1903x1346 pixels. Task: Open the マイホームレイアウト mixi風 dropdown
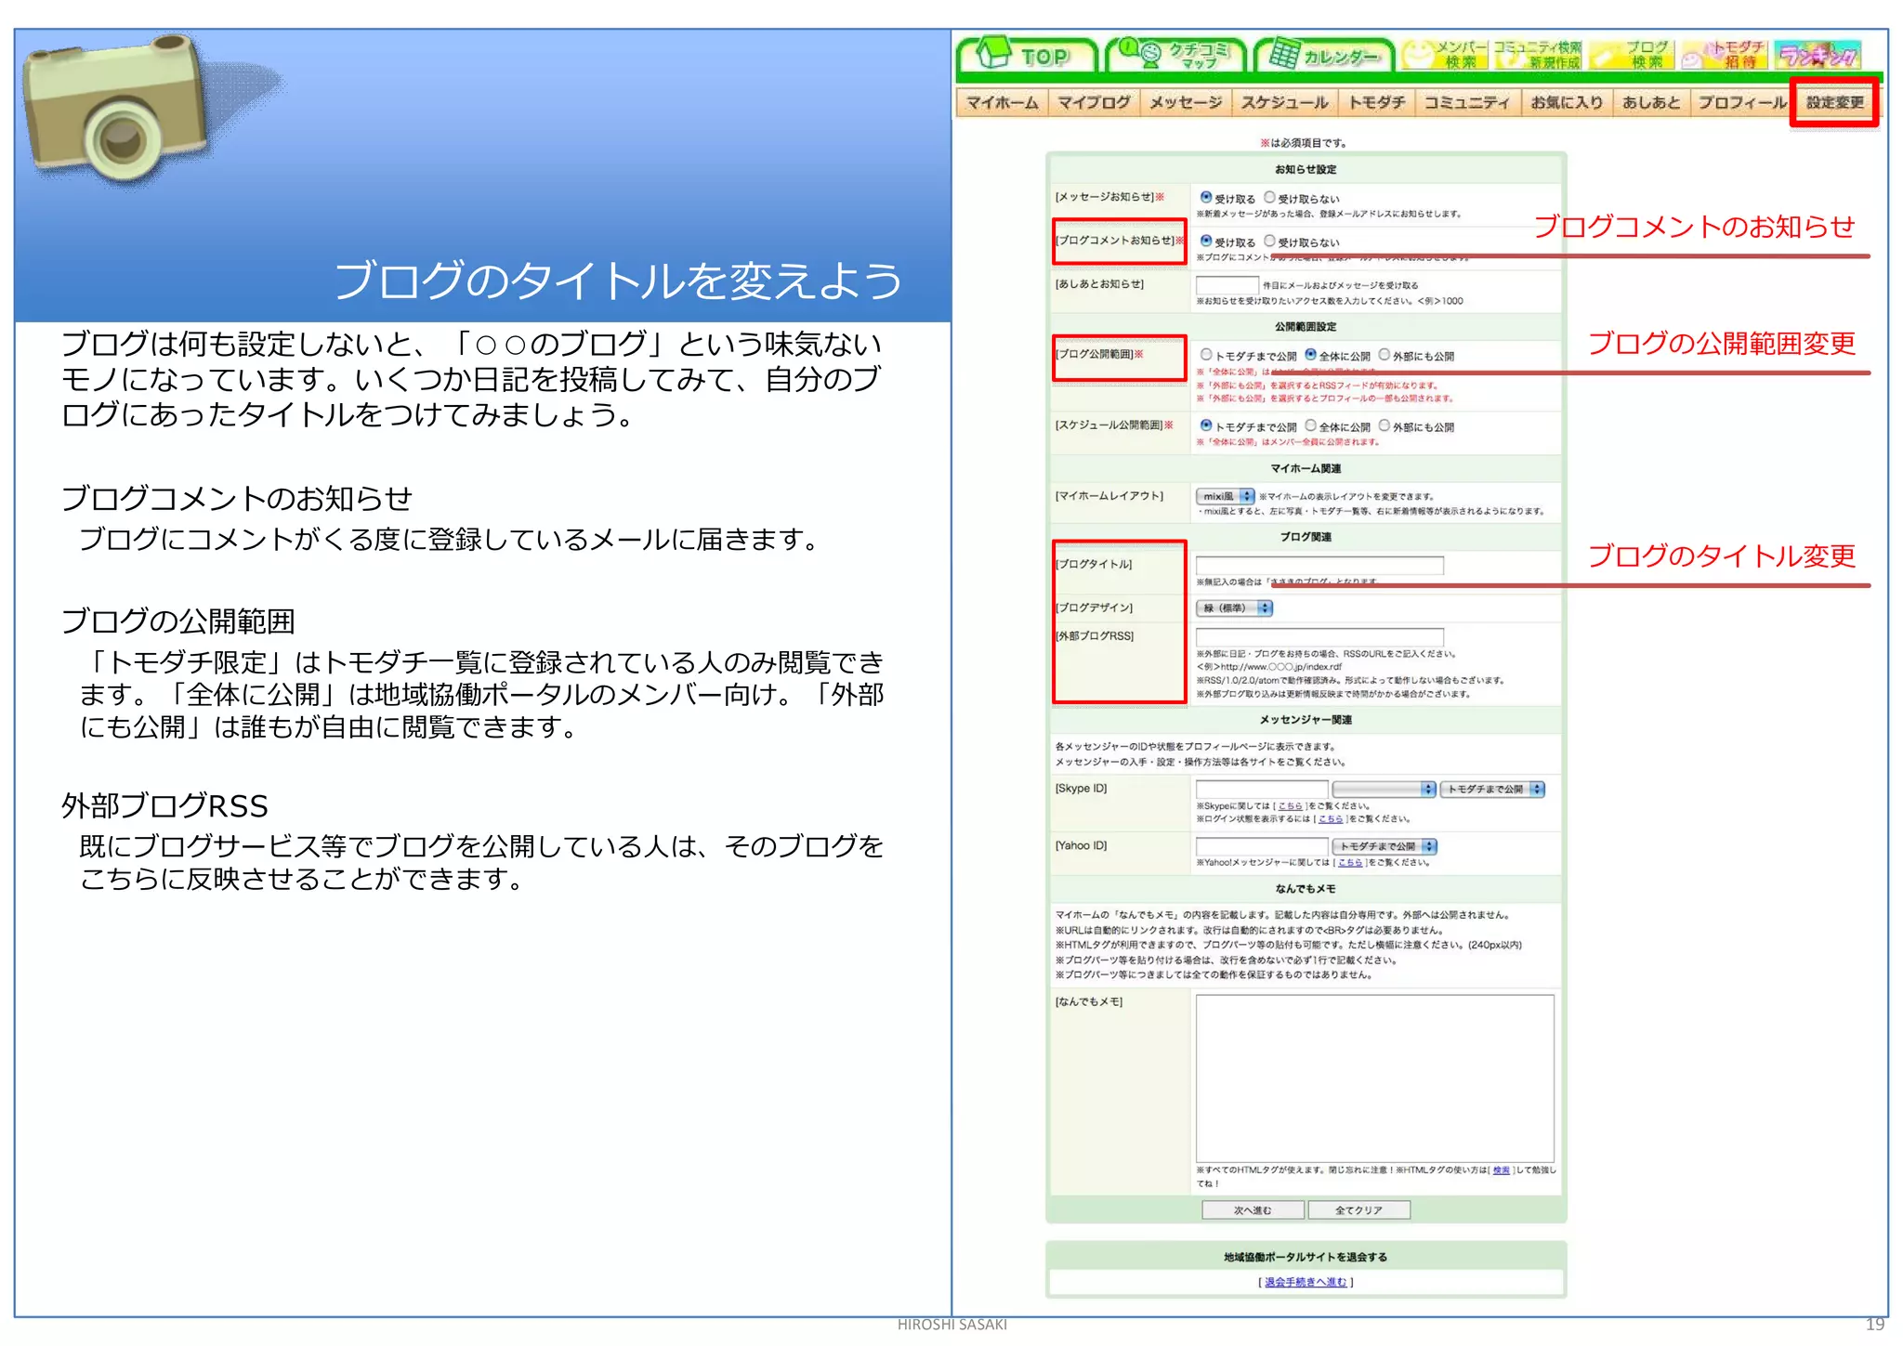pyautogui.click(x=1226, y=496)
